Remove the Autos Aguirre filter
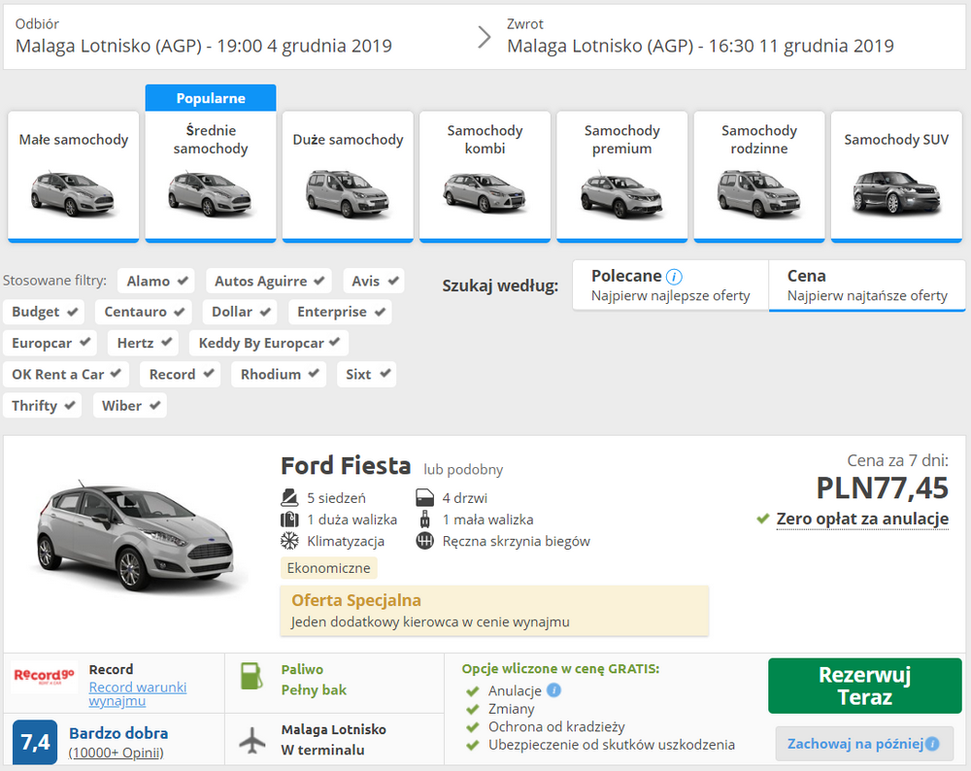 pos(269,281)
